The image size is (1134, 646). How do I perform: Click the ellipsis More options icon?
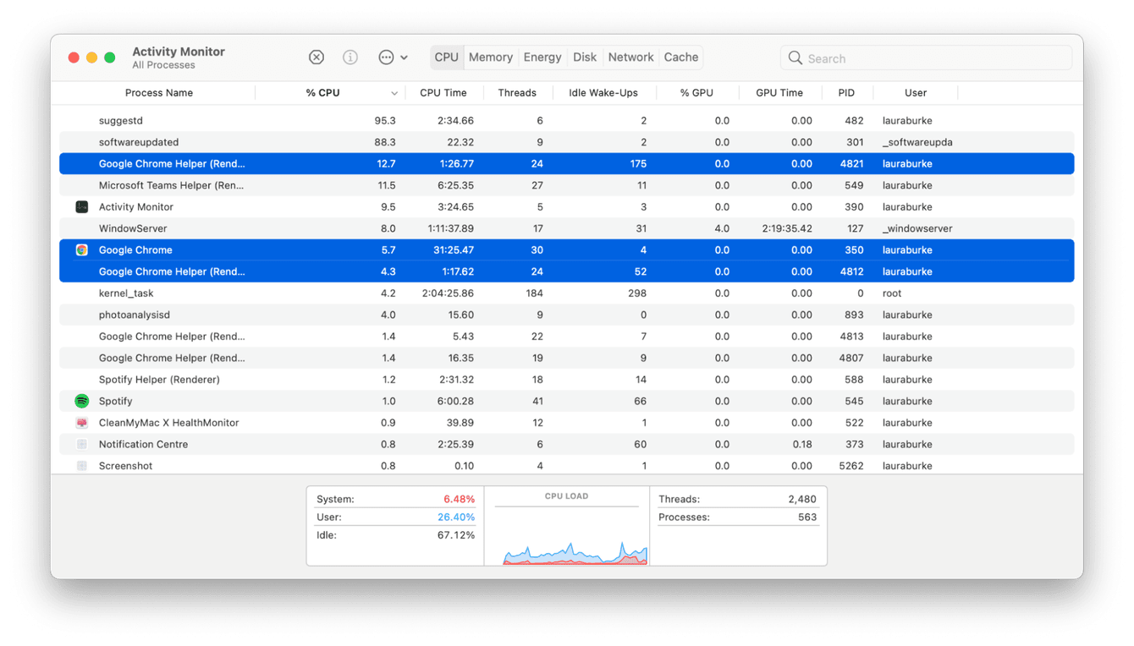tap(385, 57)
